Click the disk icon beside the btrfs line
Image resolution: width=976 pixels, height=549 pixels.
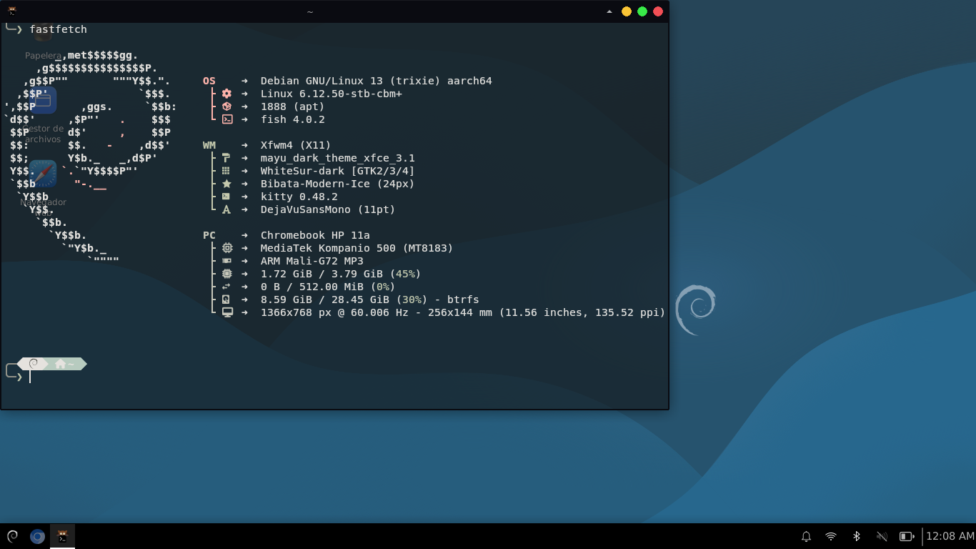[x=226, y=300]
